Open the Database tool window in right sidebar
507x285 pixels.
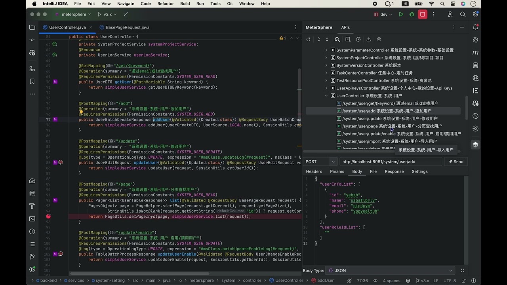tap(475, 65)
